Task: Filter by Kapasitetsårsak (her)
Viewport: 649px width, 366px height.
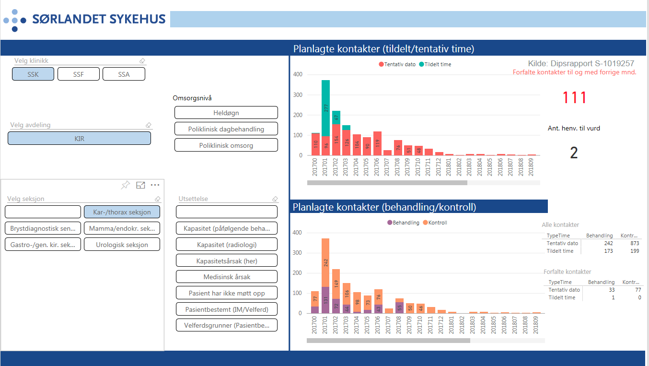Action: click(x=227, y=260)
